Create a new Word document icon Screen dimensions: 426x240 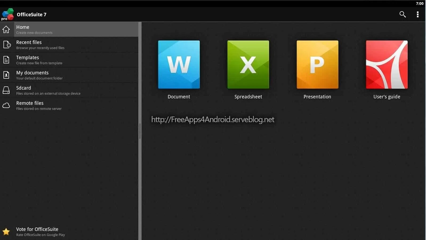tap(179, 65)
